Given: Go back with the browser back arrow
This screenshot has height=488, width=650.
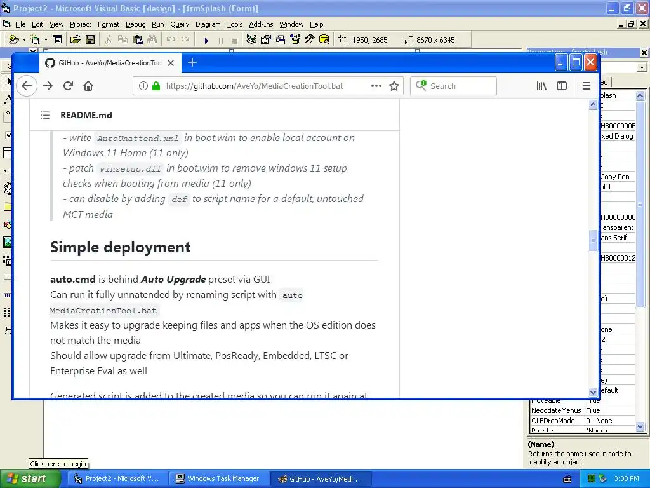Looking at the screenshot, I should [x=27, y=86].
